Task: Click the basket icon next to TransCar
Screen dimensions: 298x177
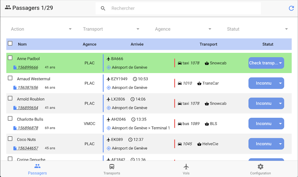Action: (199, 83)
